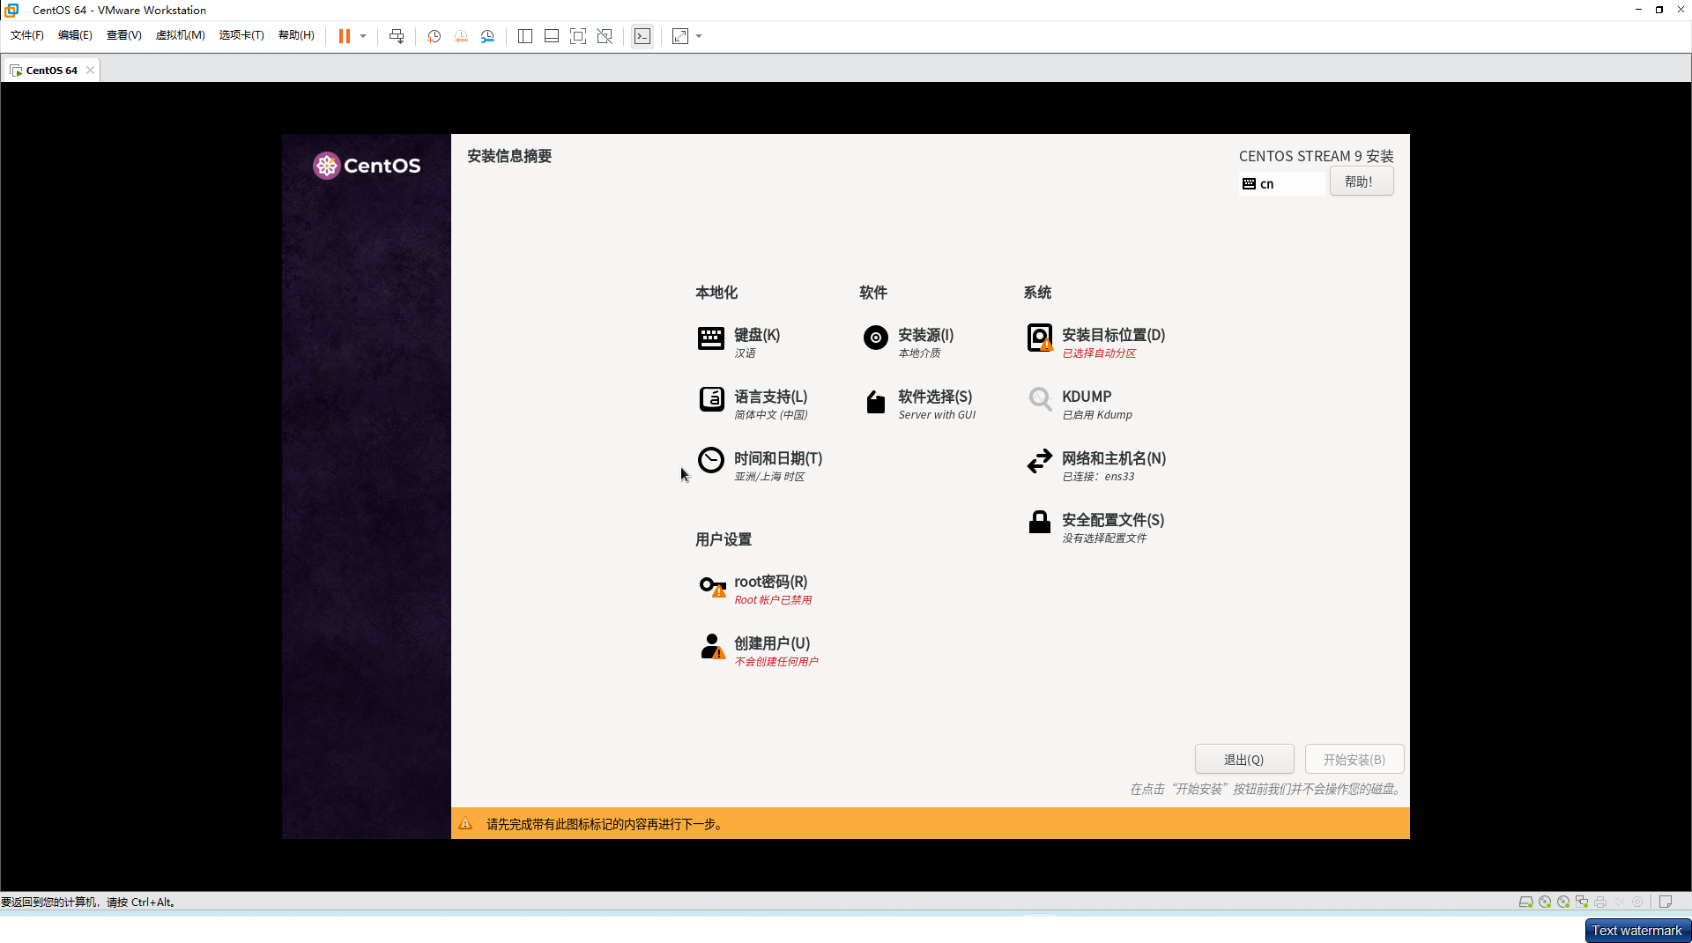Take a snapshot of the VM
This screenshot has height=943, width=1692.
(x=434, y=36)
